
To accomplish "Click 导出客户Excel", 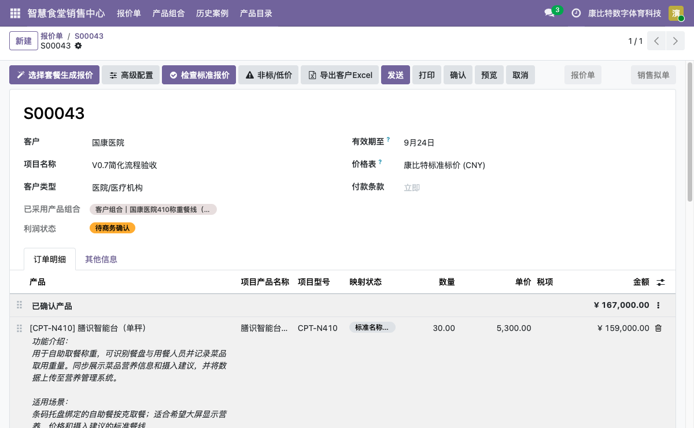I will [339, 75].
